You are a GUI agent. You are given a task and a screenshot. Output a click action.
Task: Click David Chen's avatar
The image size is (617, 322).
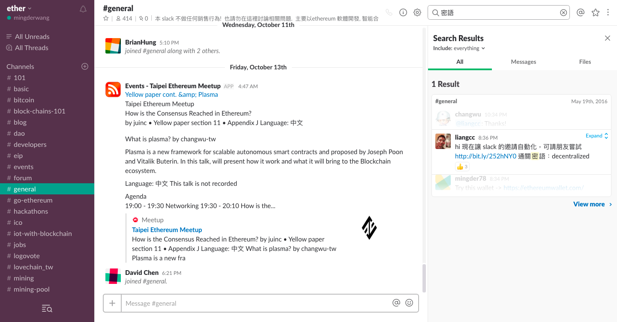click(113, 276)
